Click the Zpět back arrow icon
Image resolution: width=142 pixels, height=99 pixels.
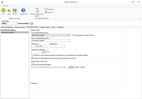9,11
